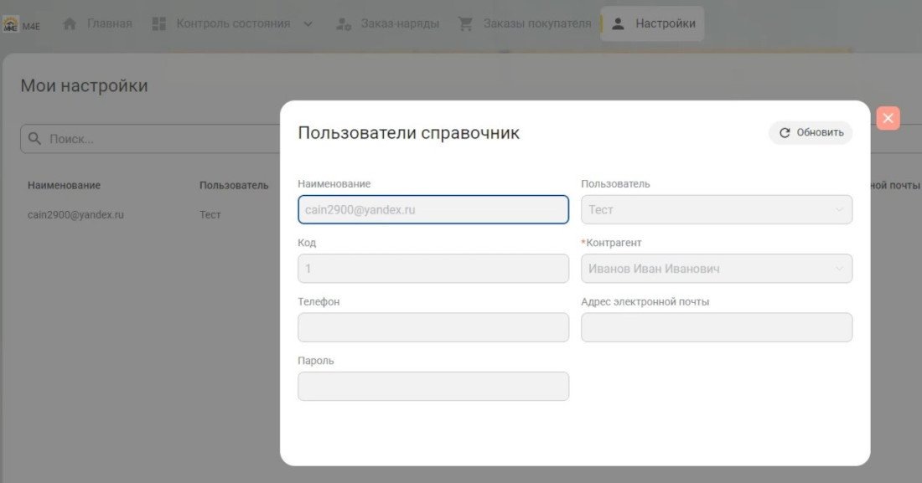The width and height of the screenshot is (922, 483).
Task: Click the Пароль input field
Action: (433, 386)
